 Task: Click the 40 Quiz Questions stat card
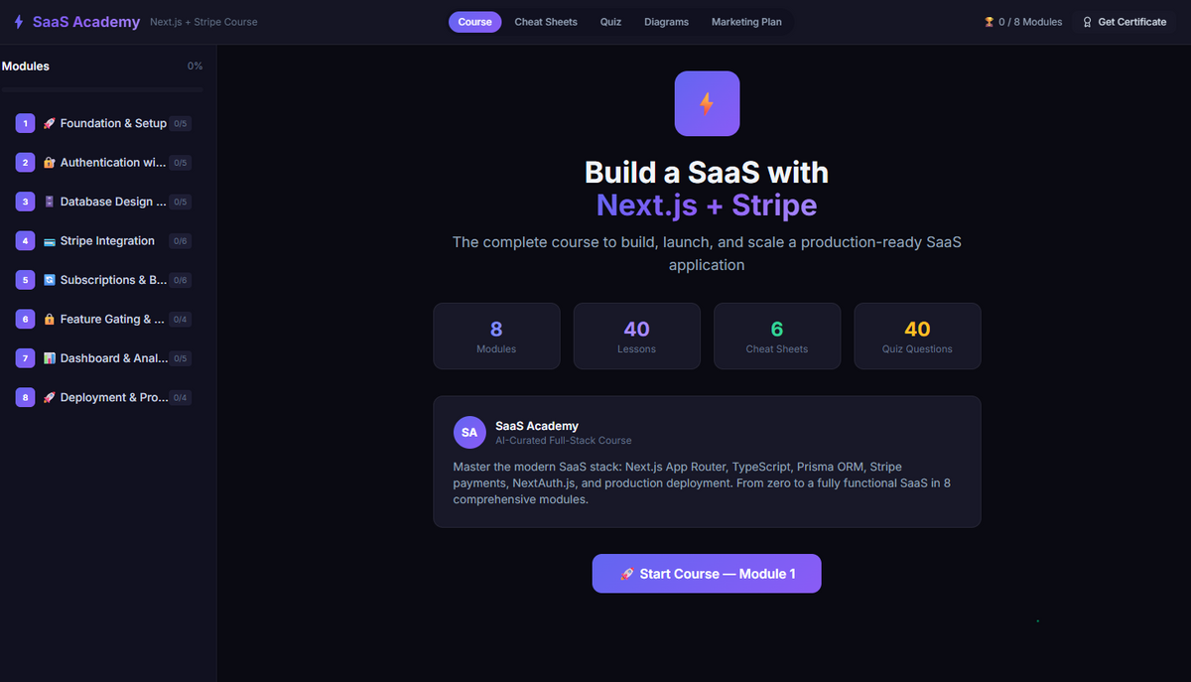pos(917,337)
